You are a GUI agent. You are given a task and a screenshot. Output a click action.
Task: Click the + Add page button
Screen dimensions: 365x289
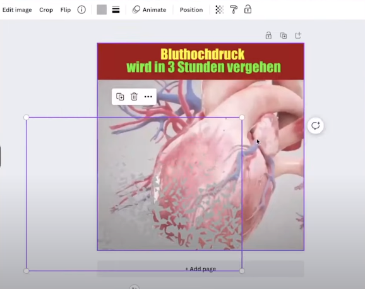[x=200, y=269]
